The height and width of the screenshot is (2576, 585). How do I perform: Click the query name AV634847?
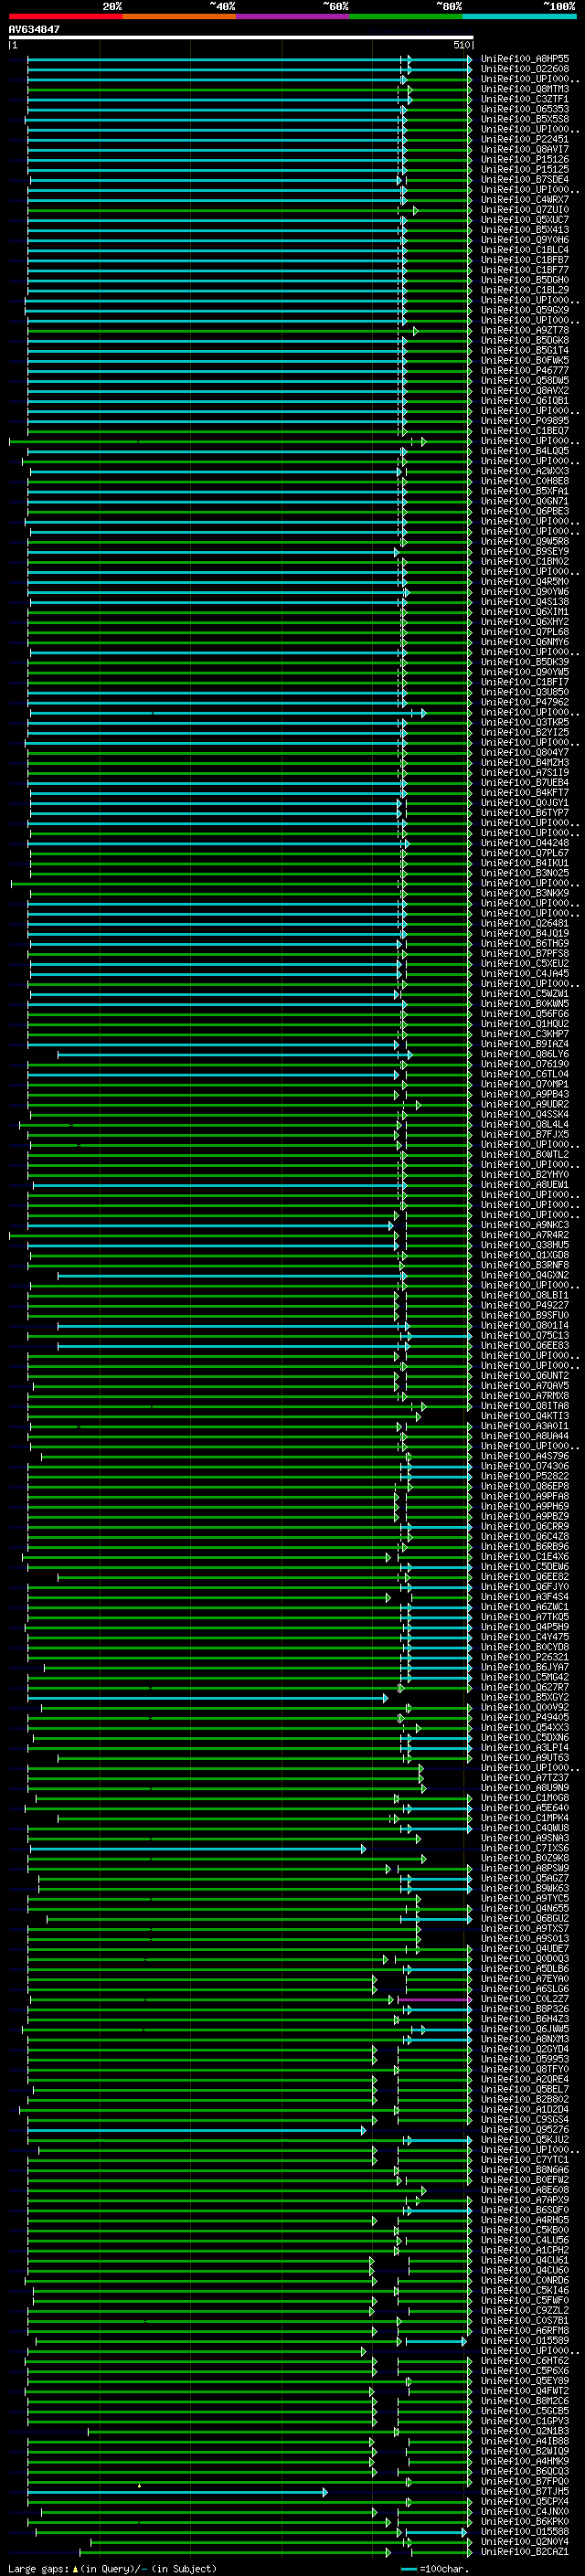34,29
